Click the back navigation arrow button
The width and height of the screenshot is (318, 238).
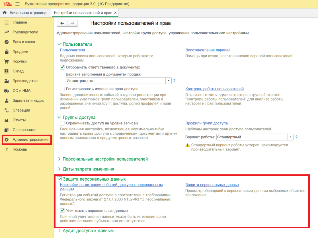tap(62, 23)
